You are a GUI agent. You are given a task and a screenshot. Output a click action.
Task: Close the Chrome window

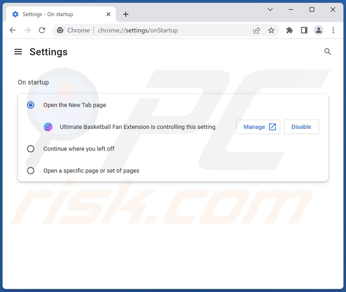(333, 10)
